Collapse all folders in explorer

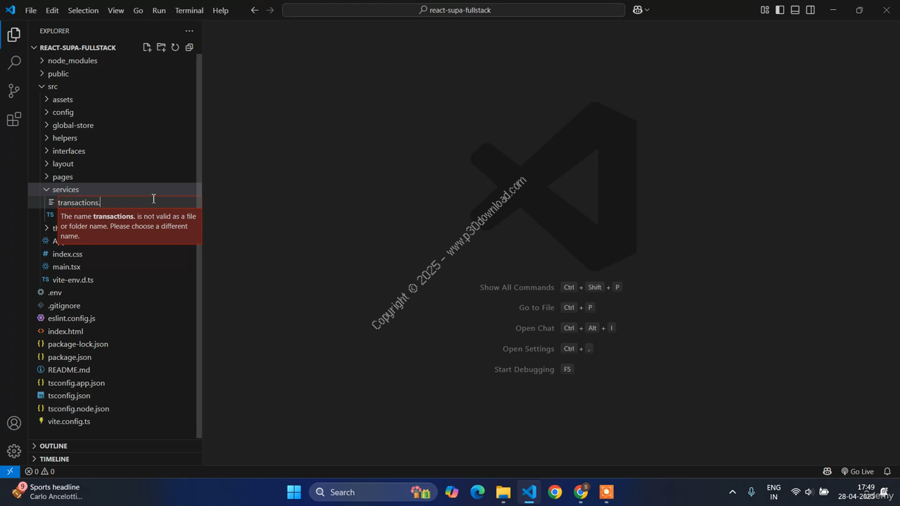(189, 47)
